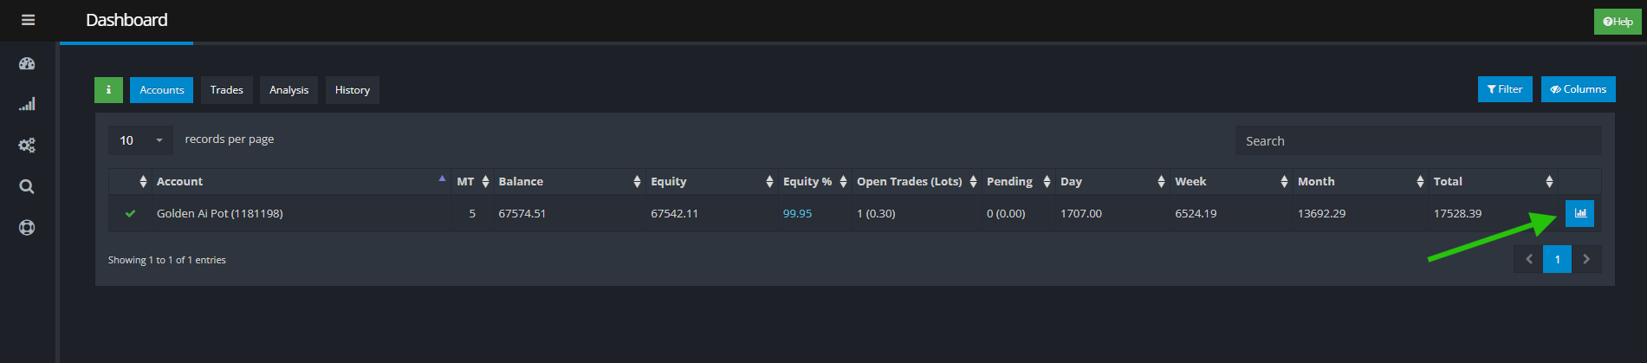1647x363 pixels.
Task: Switch to the Trades tab
Action: (x=226, y=90)
